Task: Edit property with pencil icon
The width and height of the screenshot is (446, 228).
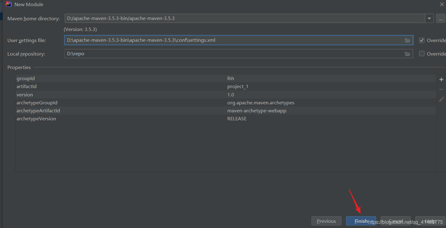Action: click(441, 99)
